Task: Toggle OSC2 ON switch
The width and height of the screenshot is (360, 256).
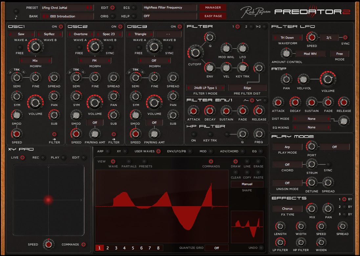Action: pos(120,27)
